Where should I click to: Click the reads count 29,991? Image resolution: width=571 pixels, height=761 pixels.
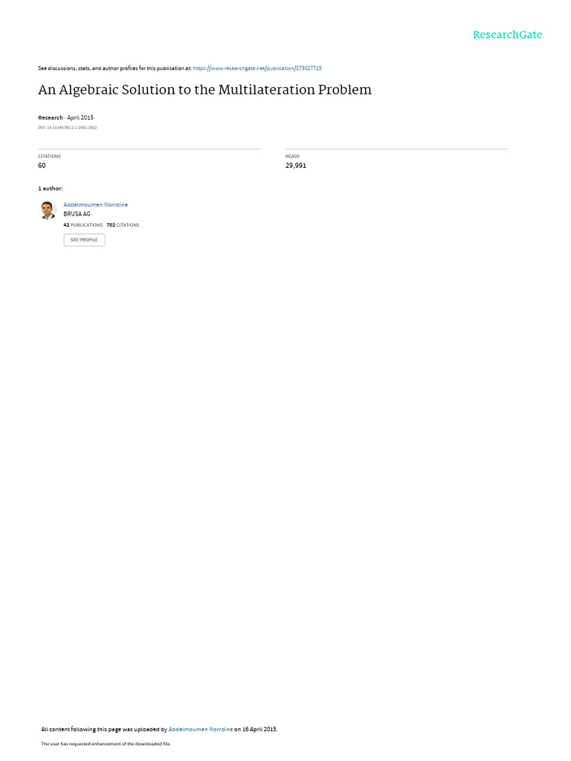tap(296, 166)
